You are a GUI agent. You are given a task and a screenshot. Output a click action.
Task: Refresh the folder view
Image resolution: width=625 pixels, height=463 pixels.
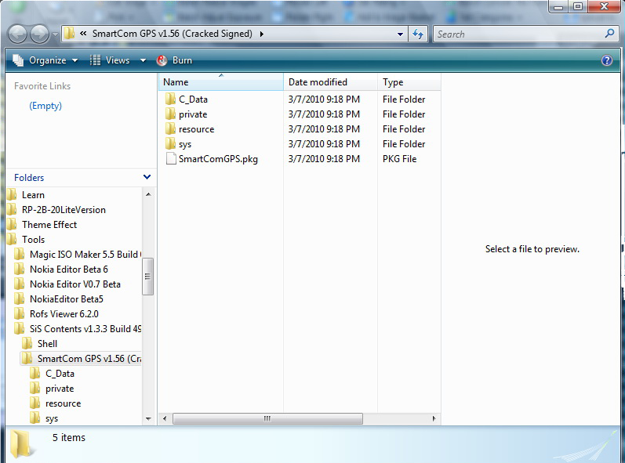click(418, 34)
